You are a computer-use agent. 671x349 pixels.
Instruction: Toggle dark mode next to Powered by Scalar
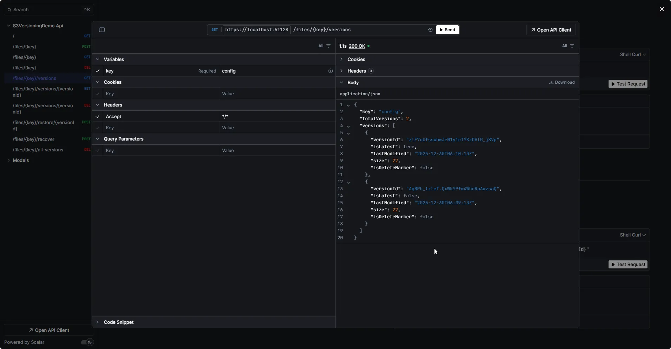(86, 342)
